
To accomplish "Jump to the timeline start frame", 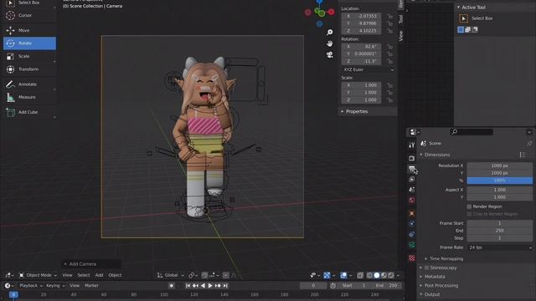I will [x=188, y=286].
